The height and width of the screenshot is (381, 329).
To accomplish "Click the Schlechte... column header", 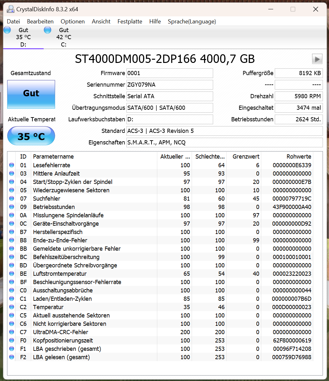I will coord(209,157).
